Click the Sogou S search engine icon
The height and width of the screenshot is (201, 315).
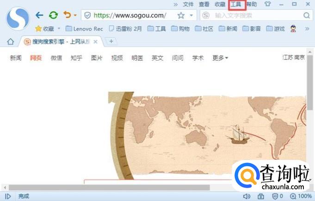(x=206, y=15)
